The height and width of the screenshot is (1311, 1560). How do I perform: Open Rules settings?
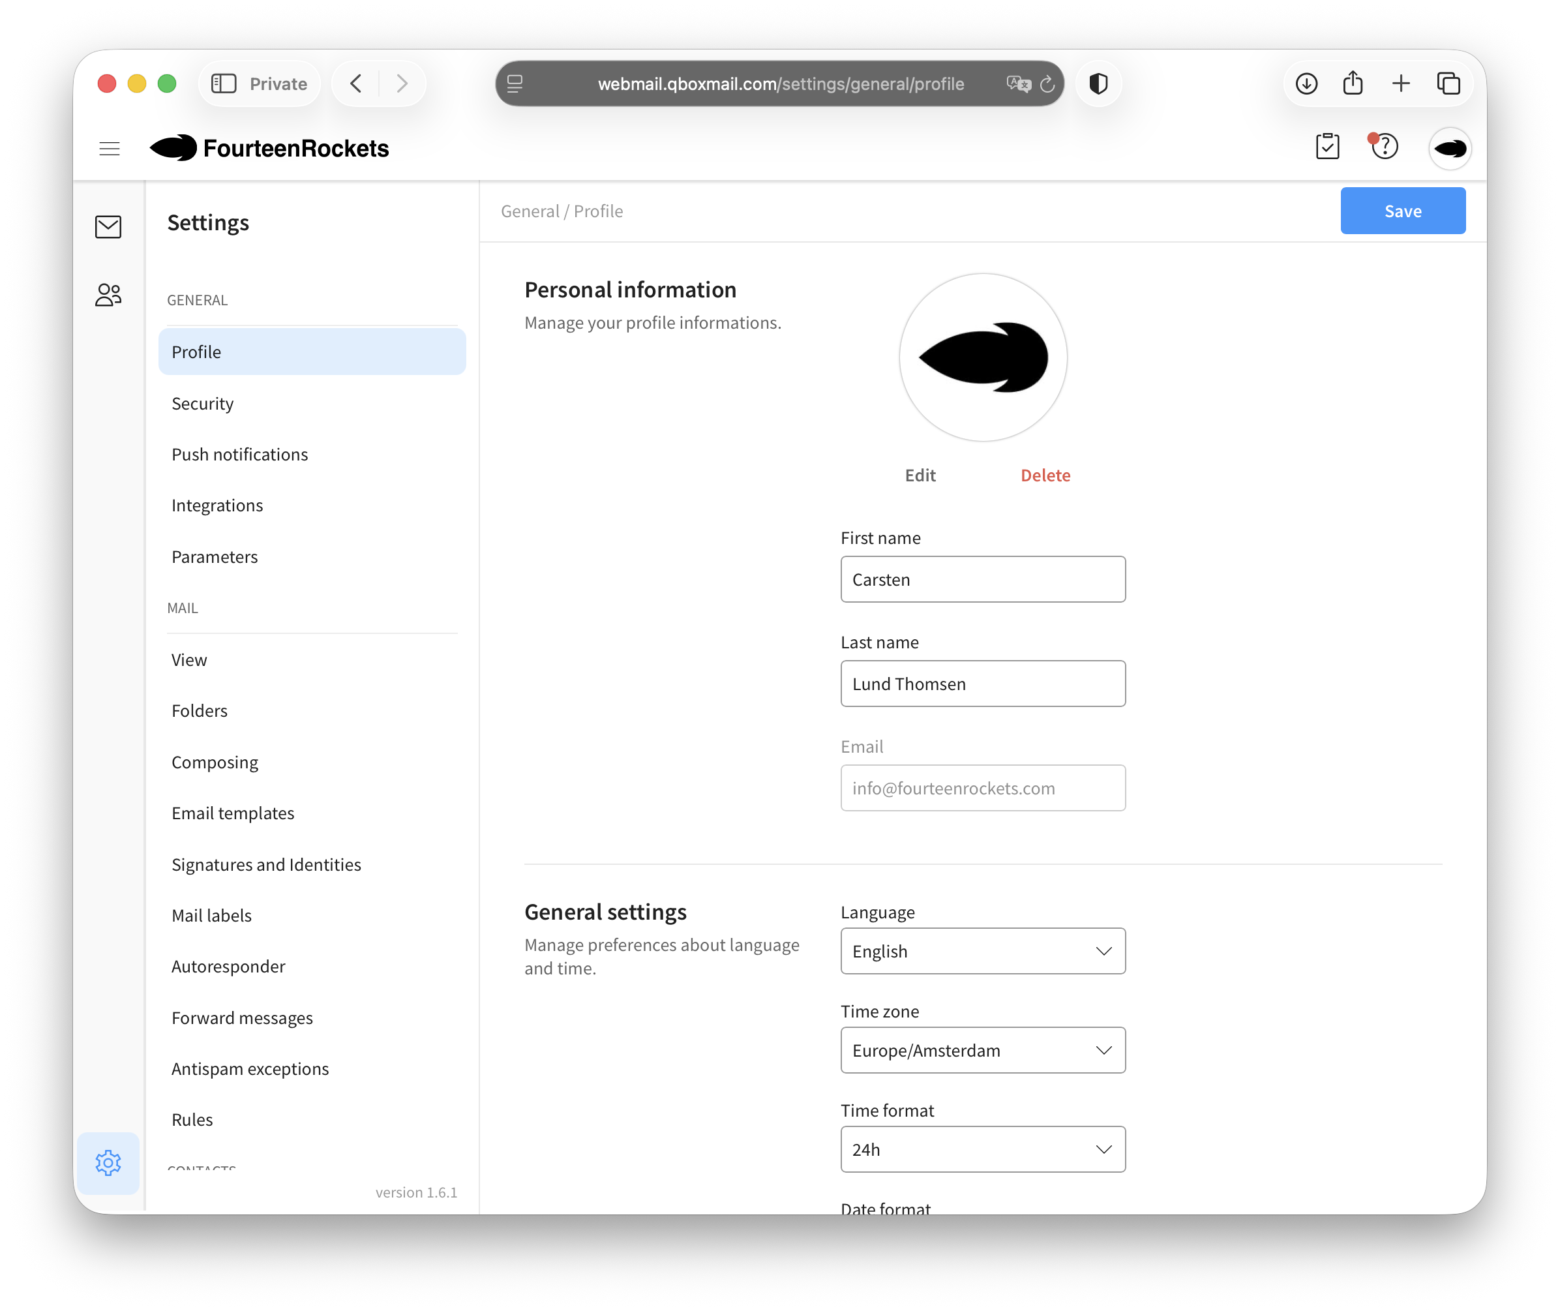[x=312, y=1119]
